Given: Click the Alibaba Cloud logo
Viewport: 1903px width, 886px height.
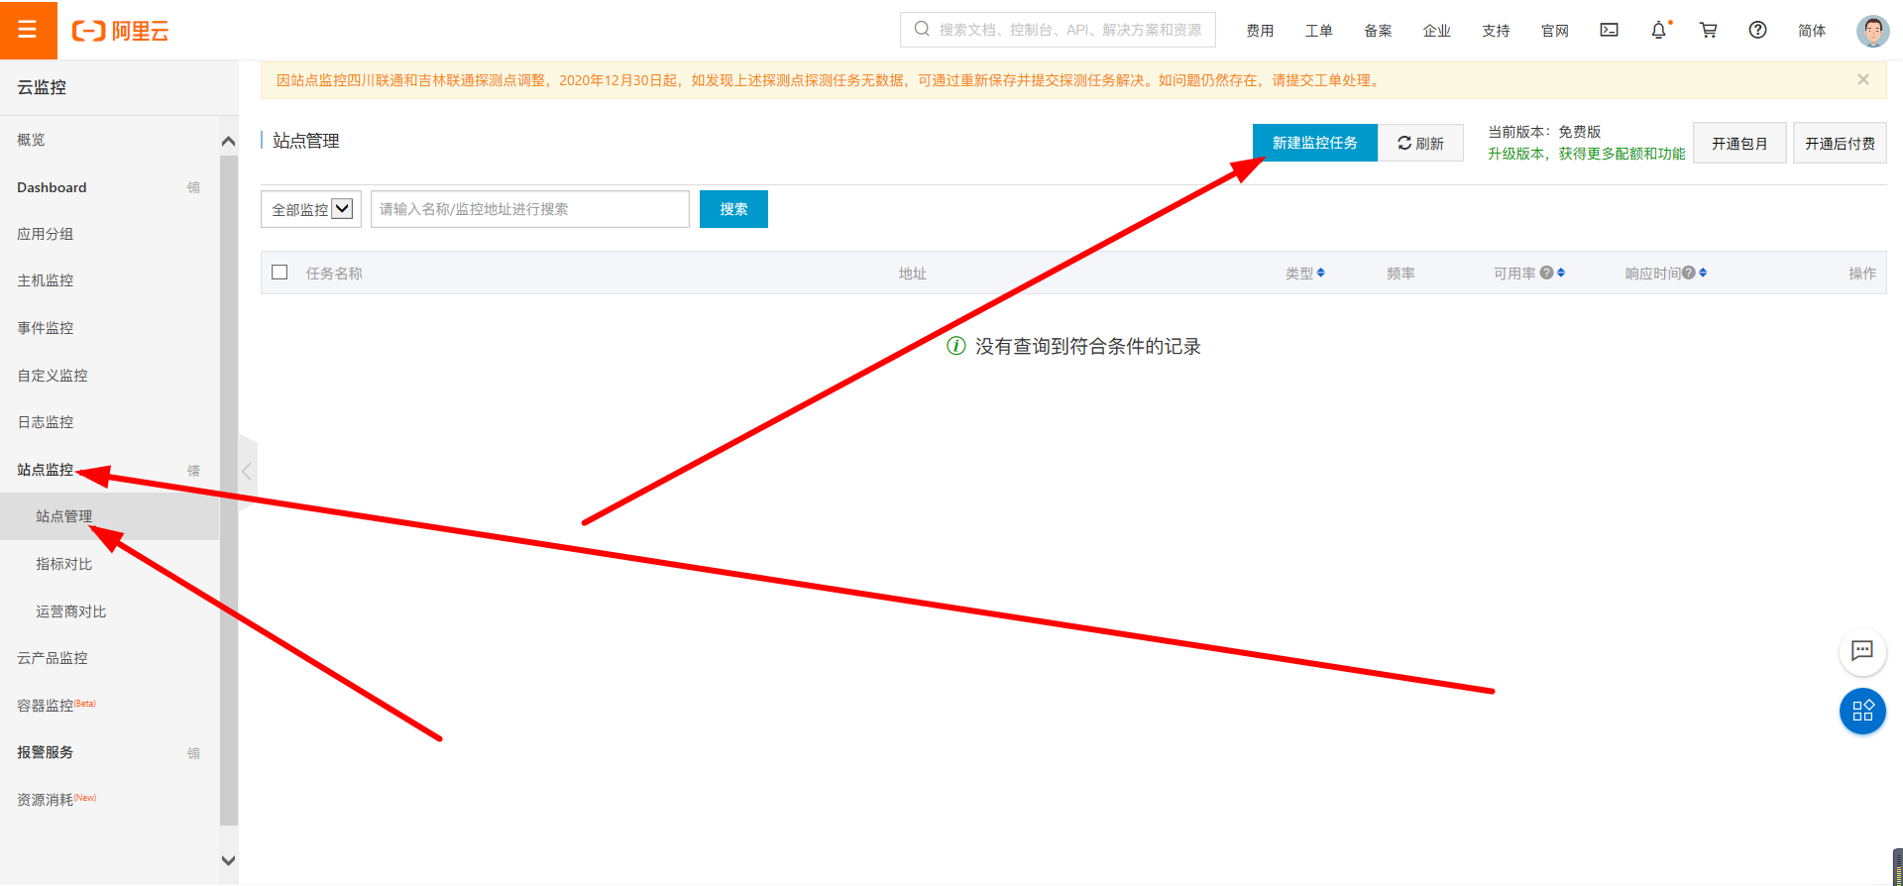Looking at the screenshot, I should point(121,31).
